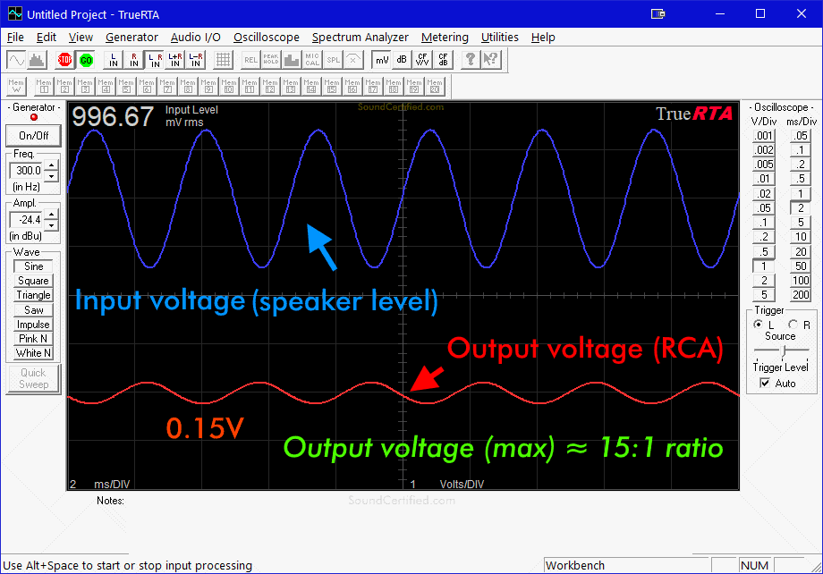The image size is (823, 574).
Task: Enable Auto trigger mode
Action: (765, 382)
